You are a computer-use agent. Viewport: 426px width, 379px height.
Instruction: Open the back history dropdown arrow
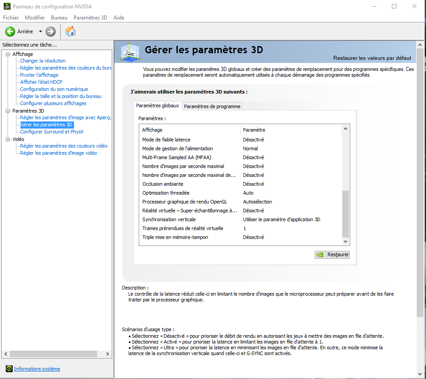click(40, 31)
